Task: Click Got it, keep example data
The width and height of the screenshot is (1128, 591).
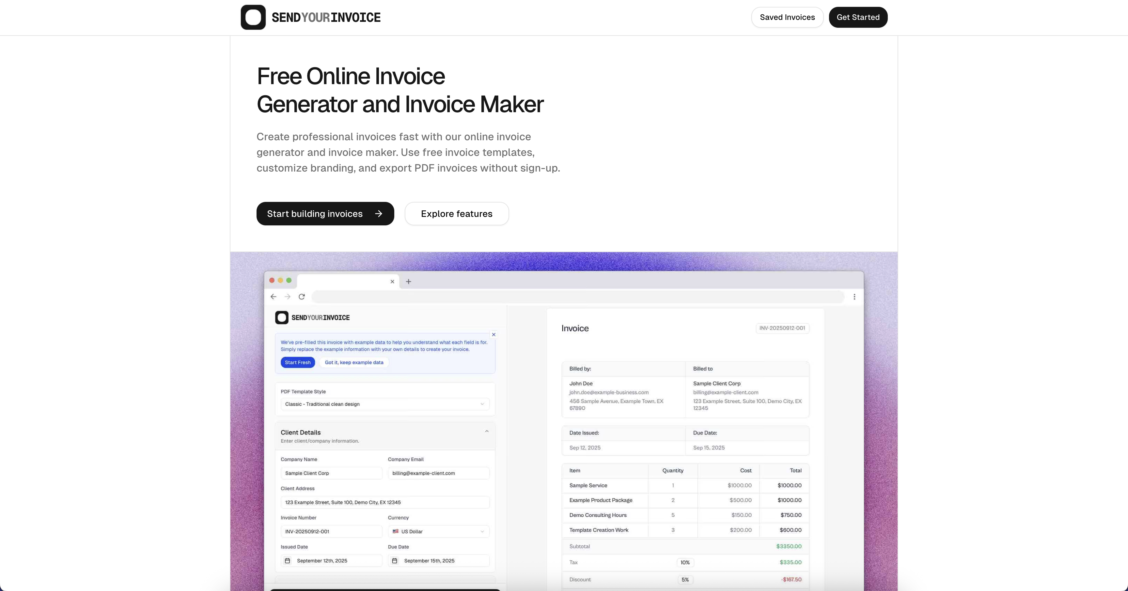Action: (x=354, y=362)
